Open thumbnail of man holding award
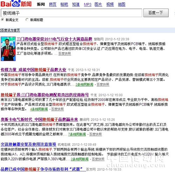This screenshot has width=175, height=172. coord(8,49)
